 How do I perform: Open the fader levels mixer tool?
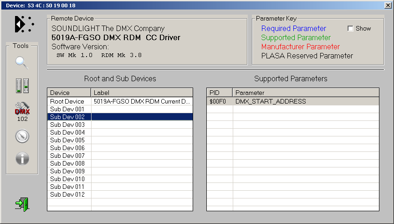(x=22, y=85)
